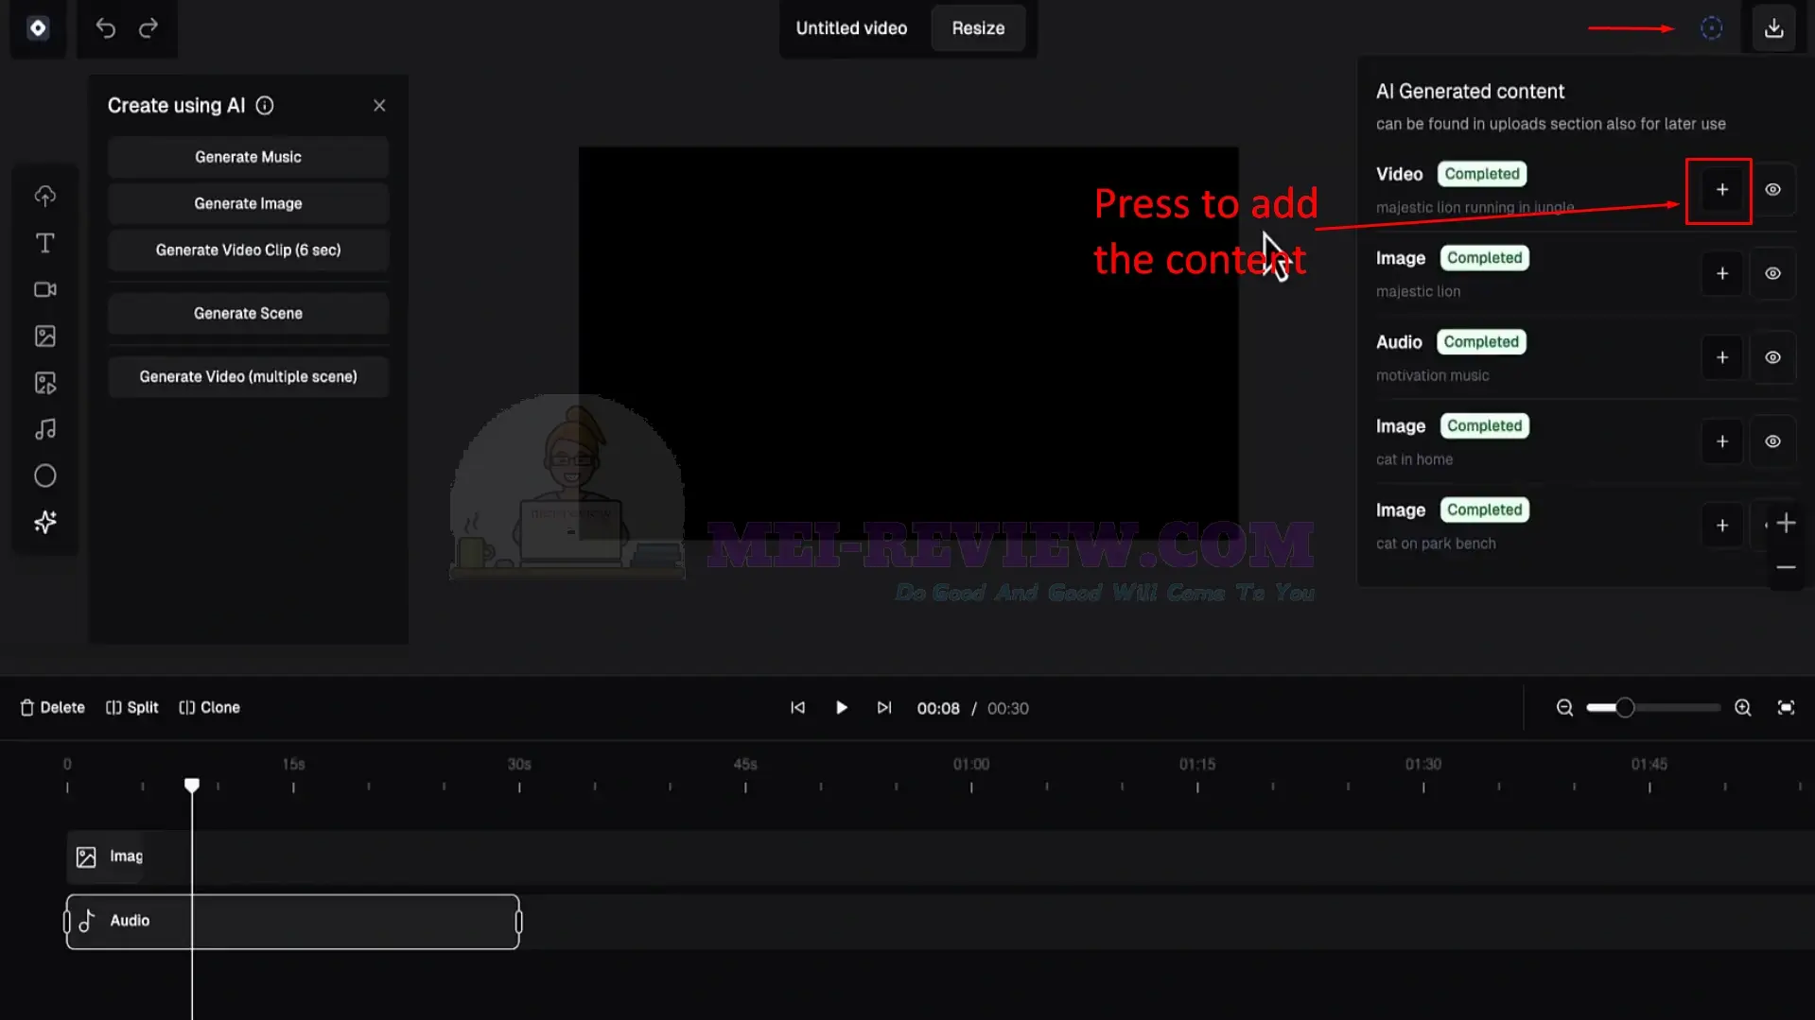Open the AI generation status icon

pyautogui.click(x=1711, y=28)
